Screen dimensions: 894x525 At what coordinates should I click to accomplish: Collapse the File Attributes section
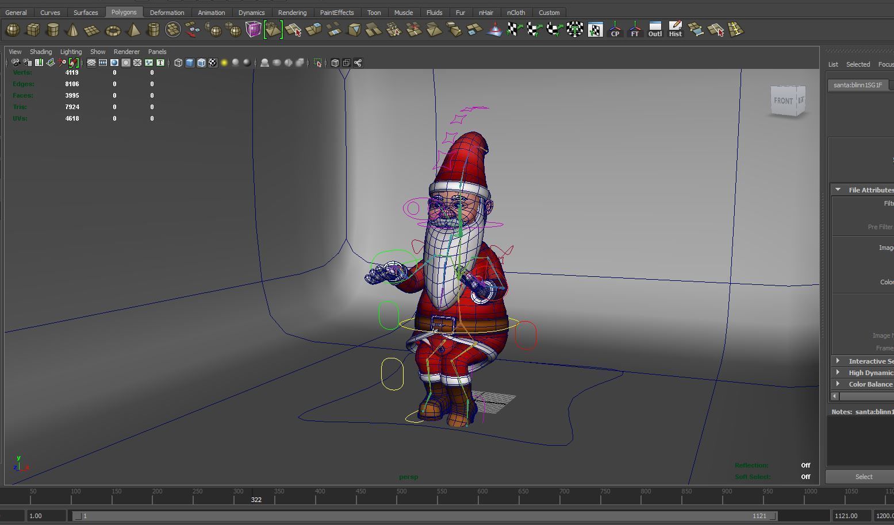(x=838, y=190)
